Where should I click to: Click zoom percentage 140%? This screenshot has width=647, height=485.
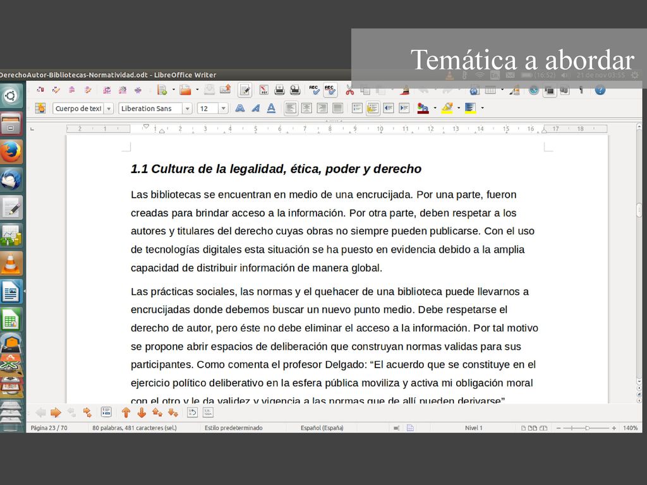630,428
